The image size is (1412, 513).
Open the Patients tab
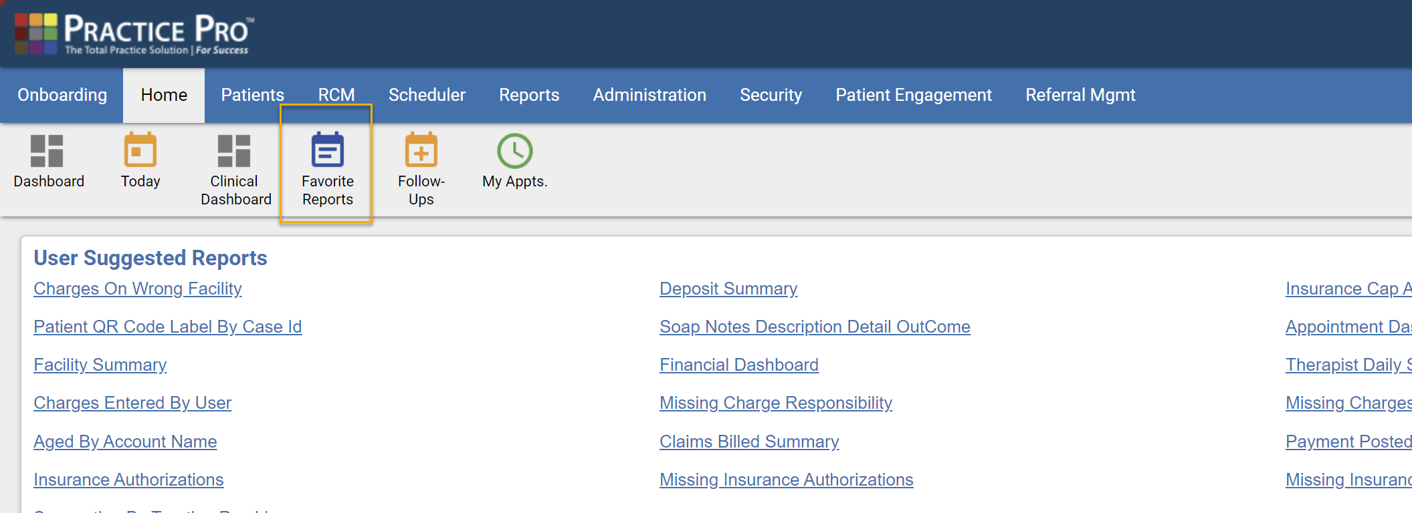pos(252,95)
